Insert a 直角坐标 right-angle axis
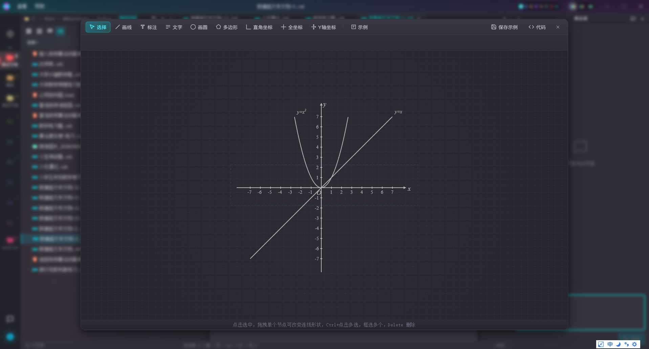The width and height of the screenshot is (649, 349). [259, 27]
